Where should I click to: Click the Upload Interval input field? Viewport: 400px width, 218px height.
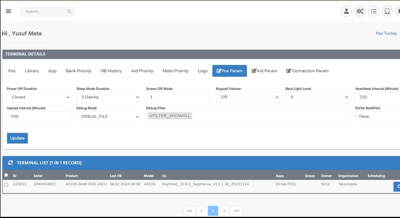(x=38, y=116)
